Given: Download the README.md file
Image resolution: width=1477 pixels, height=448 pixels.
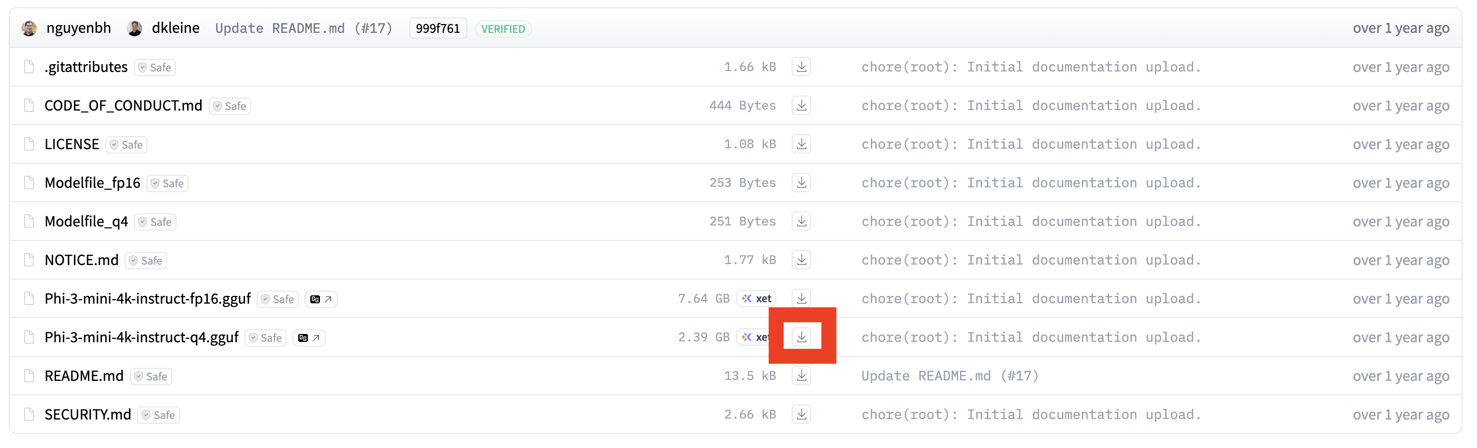Looking at the screenshot, I should (x=801, y=376).
